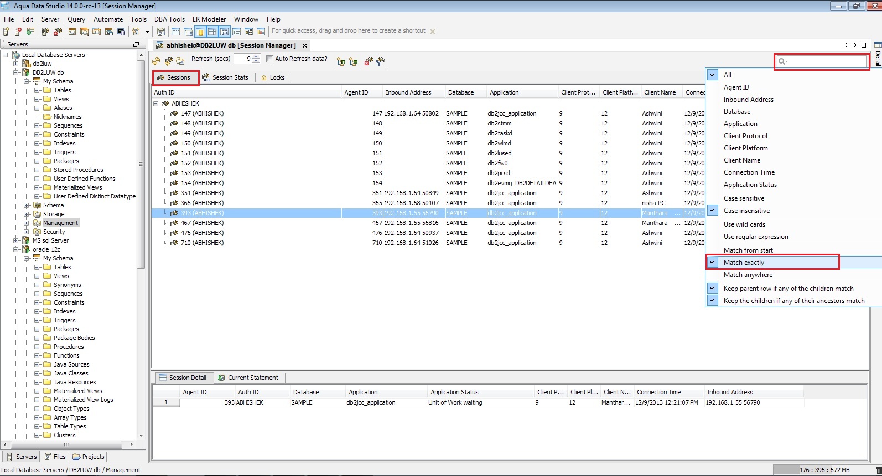The image size is (882, 476).
Task: Collapse the ABHISHEK session group
Action: (157, 103)
